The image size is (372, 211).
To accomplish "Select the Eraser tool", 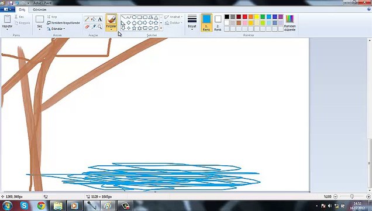I will (x=87, y=26).
